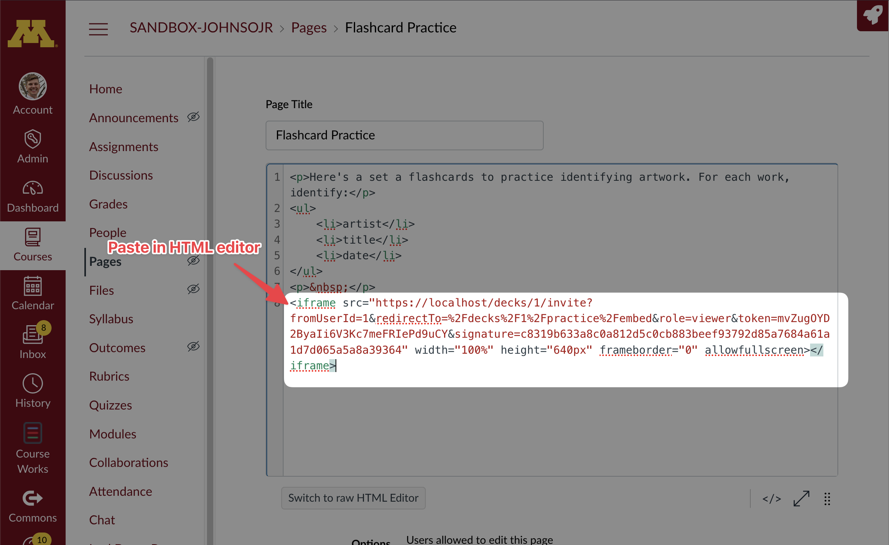Click the Page Title input field
Image resolution: width=889 pixels, height=545 pixels.
(x=404, y=135)
